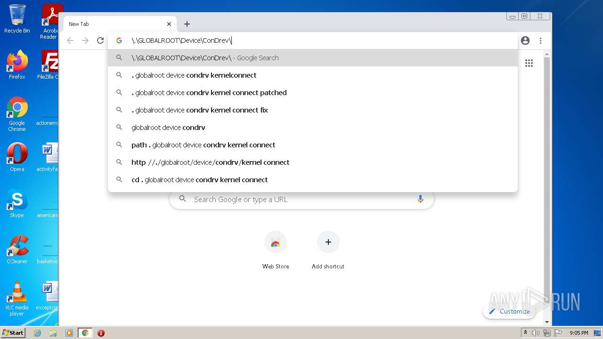Click in the address bar text
The image size is (603, 339).
[x=181, y=40]
